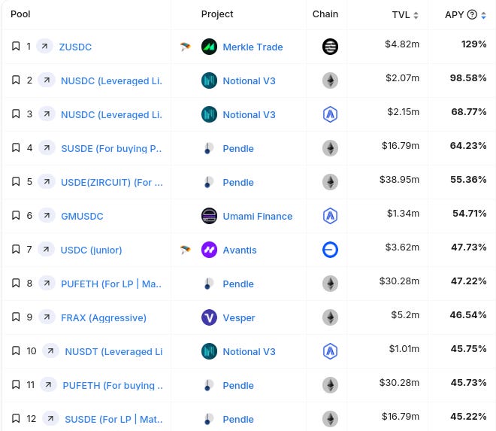This screenshot has width=496, height=431.
Task: Open external link arrow for SUSDE row 4
Action: (47, 148)
